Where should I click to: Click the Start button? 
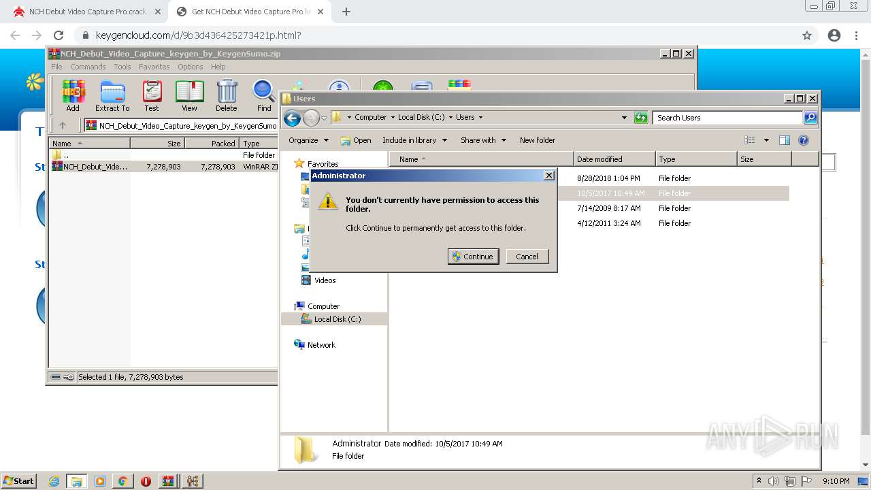pyautogui.click(x=18, y=481)
